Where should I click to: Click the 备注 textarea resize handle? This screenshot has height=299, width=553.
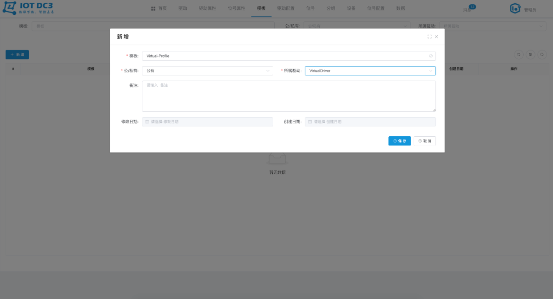click(434, 110)
